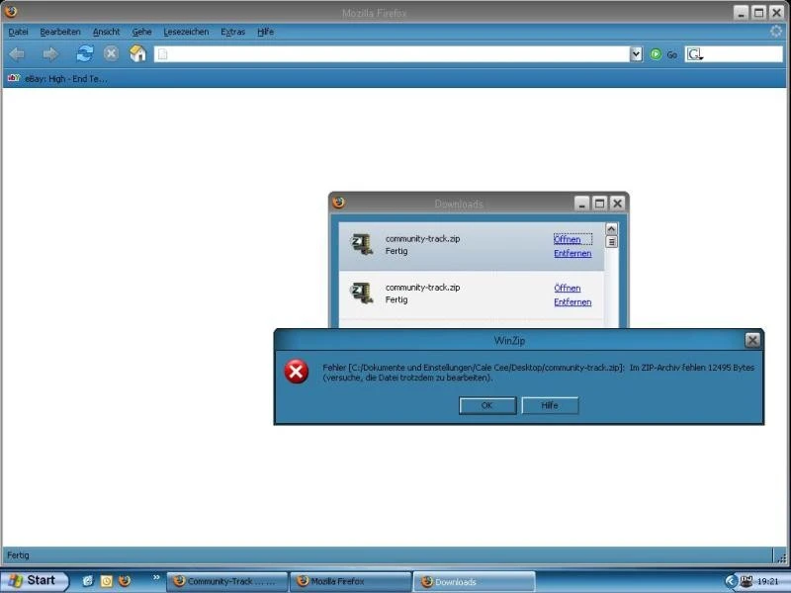The height and width of the screenshot is (593, 791).
Task: Click the Back arrow in Firefox toolbar
Action: [x=17, y=54]
